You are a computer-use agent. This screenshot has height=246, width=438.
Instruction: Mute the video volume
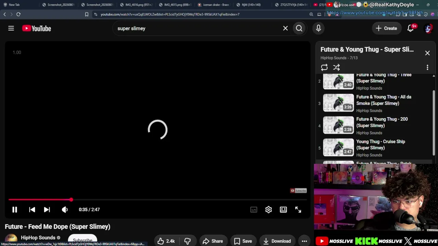click(x=65, y=209)
